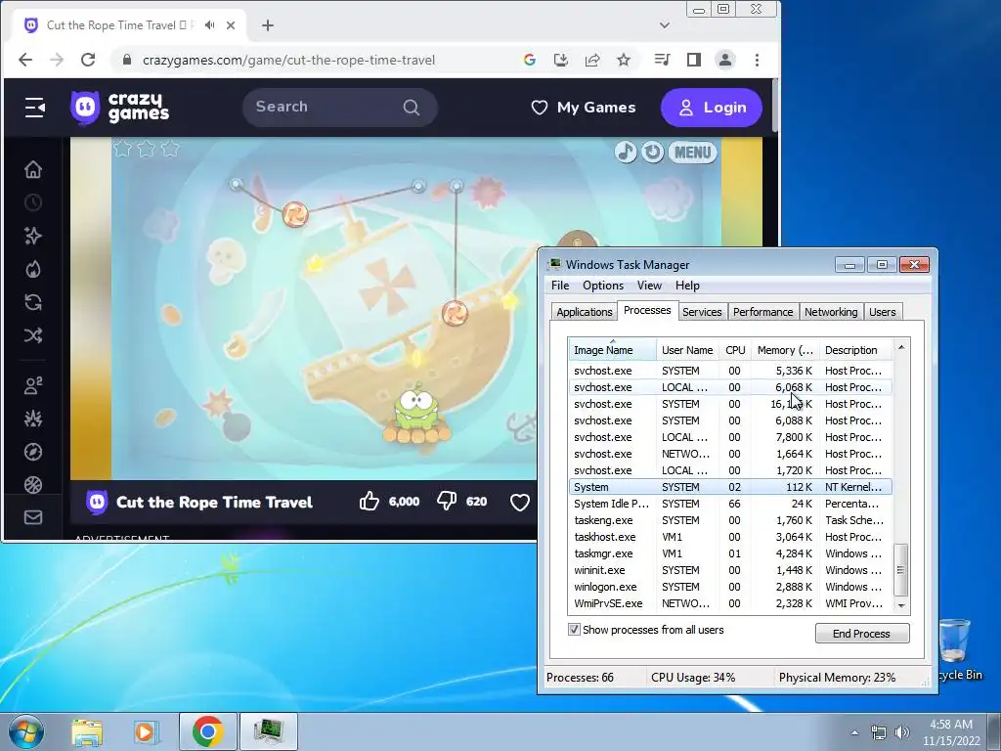Open the in-game MENU button

click(x=693, y=153)
